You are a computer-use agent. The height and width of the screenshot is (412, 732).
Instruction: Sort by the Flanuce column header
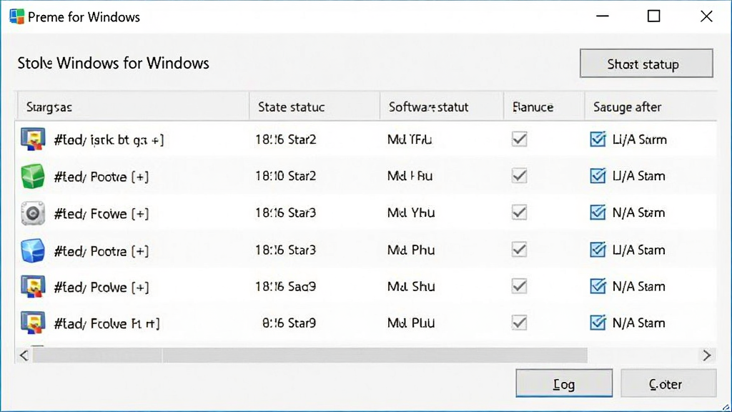click(x=544, y=107)
